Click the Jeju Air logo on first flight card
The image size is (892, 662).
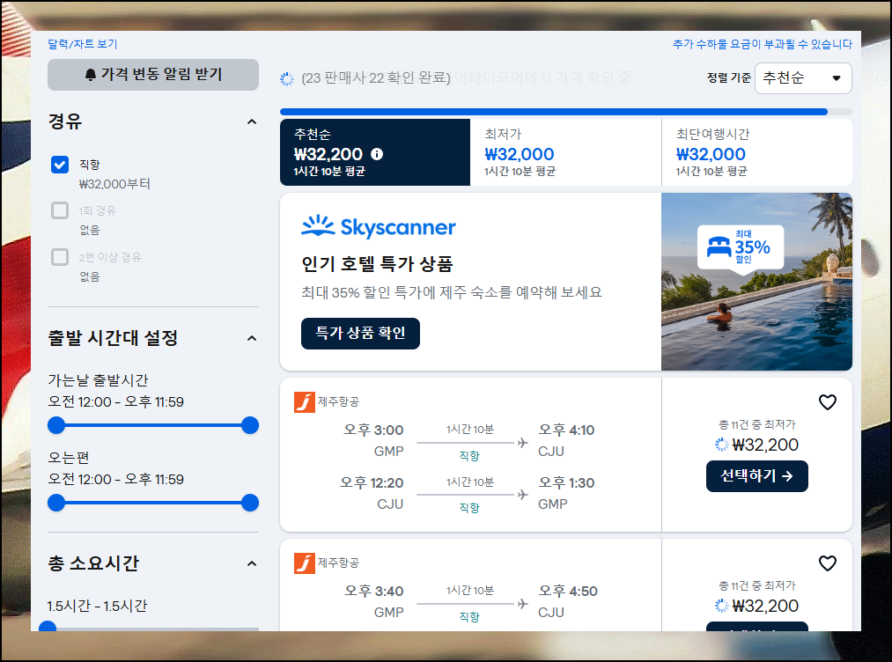click(x=305, y=402)
